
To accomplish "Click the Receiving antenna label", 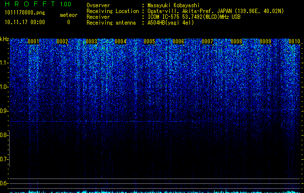I will pyautogui.click(x=111, y=23).
